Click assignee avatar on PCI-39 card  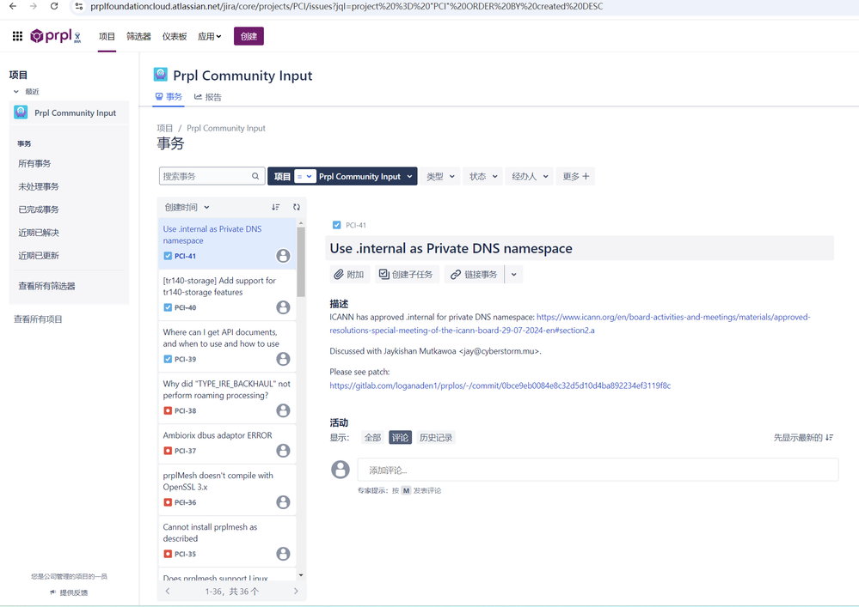pos(283,359)
